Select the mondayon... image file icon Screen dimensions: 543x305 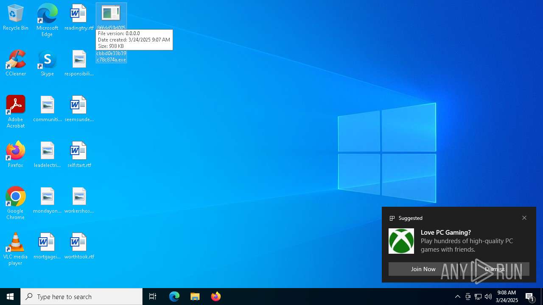(47, 200)
